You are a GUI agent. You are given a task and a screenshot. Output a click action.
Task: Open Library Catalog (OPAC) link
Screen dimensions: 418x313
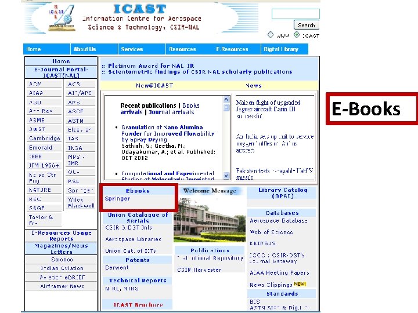tap(283, 193)
